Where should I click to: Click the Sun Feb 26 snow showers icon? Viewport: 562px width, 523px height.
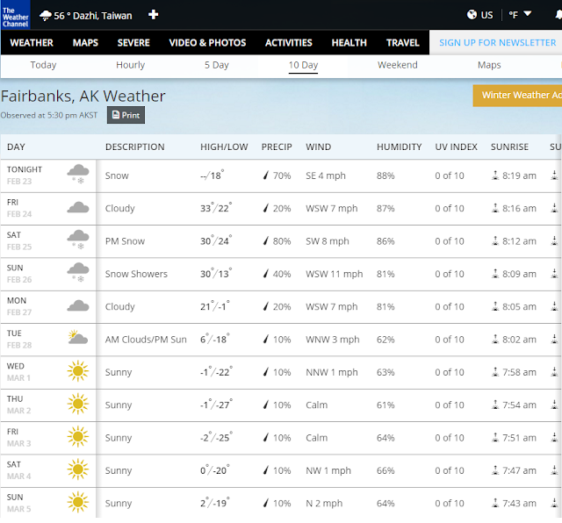point(78,272)
